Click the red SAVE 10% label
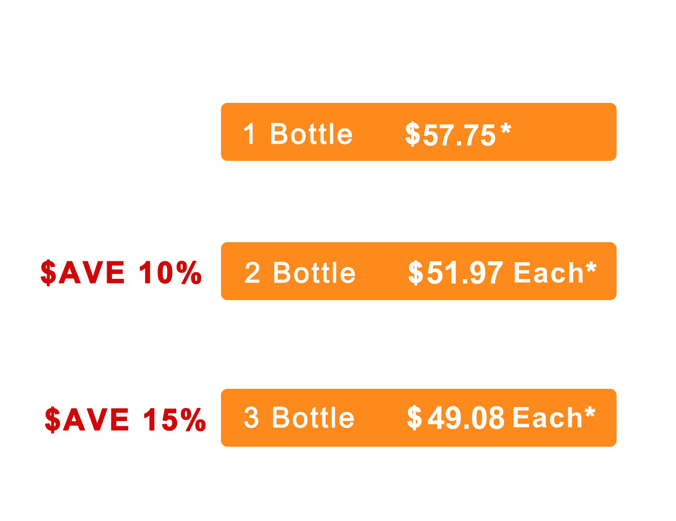 pyautogui.click(x=121, y=273)
